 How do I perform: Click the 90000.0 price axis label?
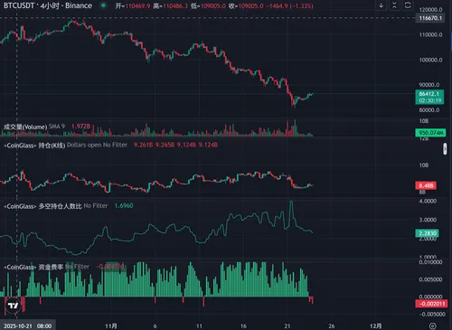click(429, 85)
